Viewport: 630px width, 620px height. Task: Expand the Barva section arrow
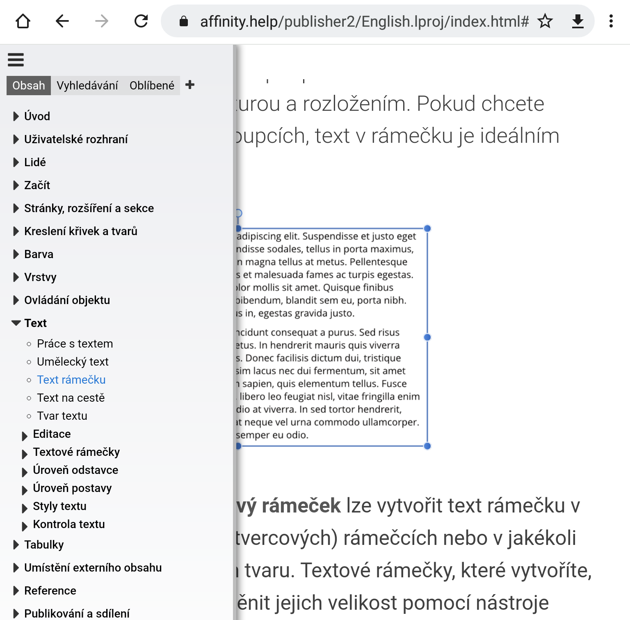[x=16, y=254]
